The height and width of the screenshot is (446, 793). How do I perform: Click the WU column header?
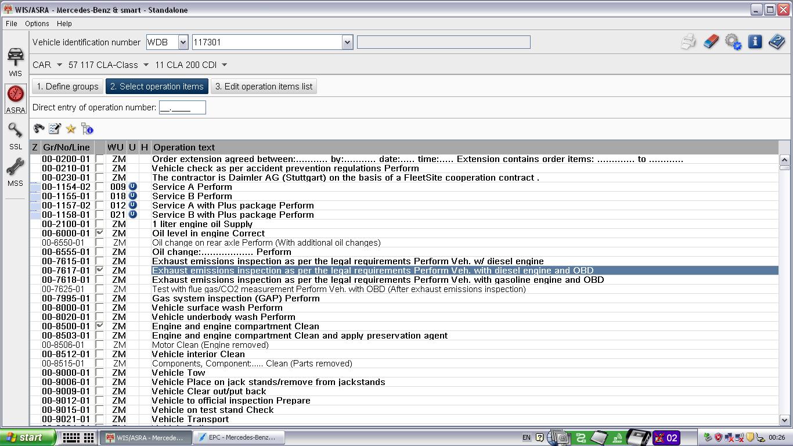coord(116,147)
